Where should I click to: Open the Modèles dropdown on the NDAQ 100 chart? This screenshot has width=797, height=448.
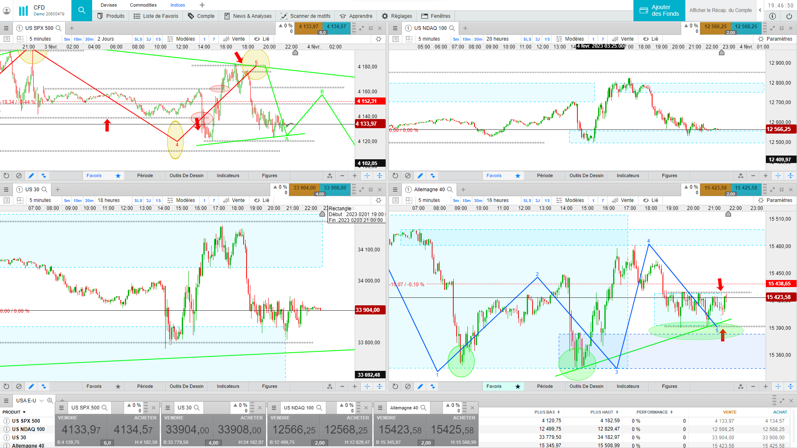coord(570,39)
